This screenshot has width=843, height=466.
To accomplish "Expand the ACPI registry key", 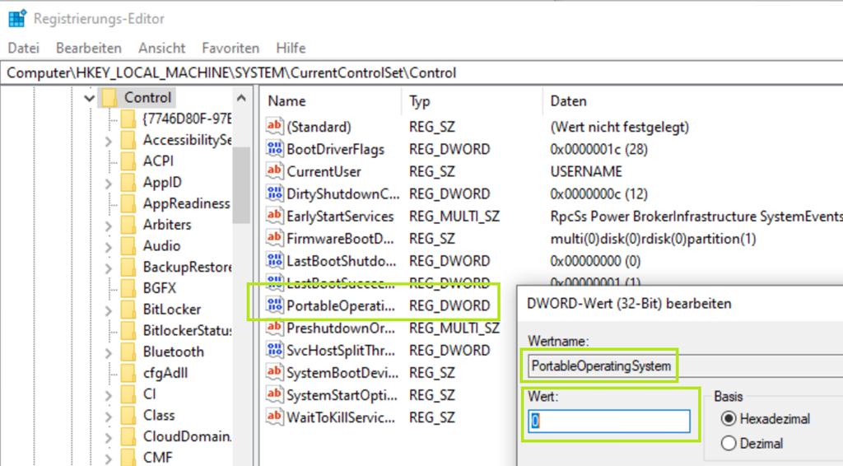I will 109,161.
